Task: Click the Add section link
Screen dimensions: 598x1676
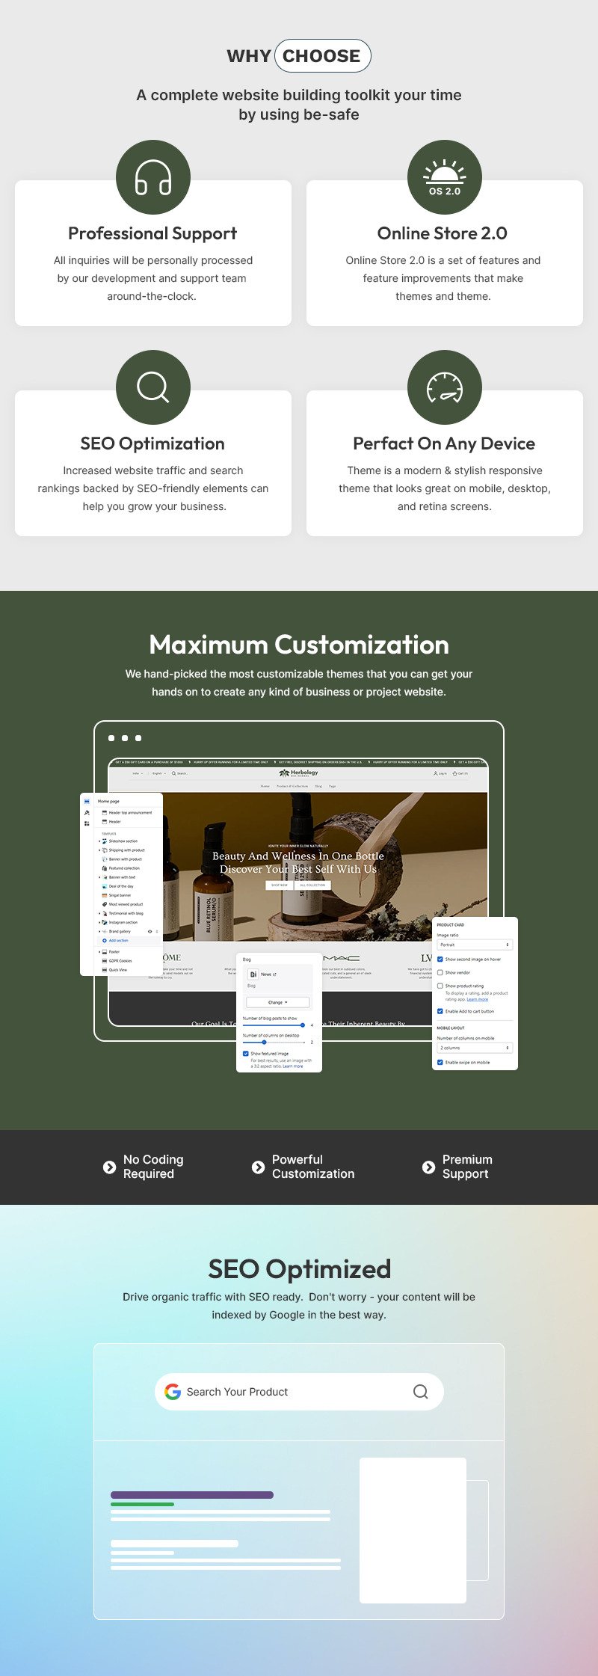Action: (x=118, y=940)
